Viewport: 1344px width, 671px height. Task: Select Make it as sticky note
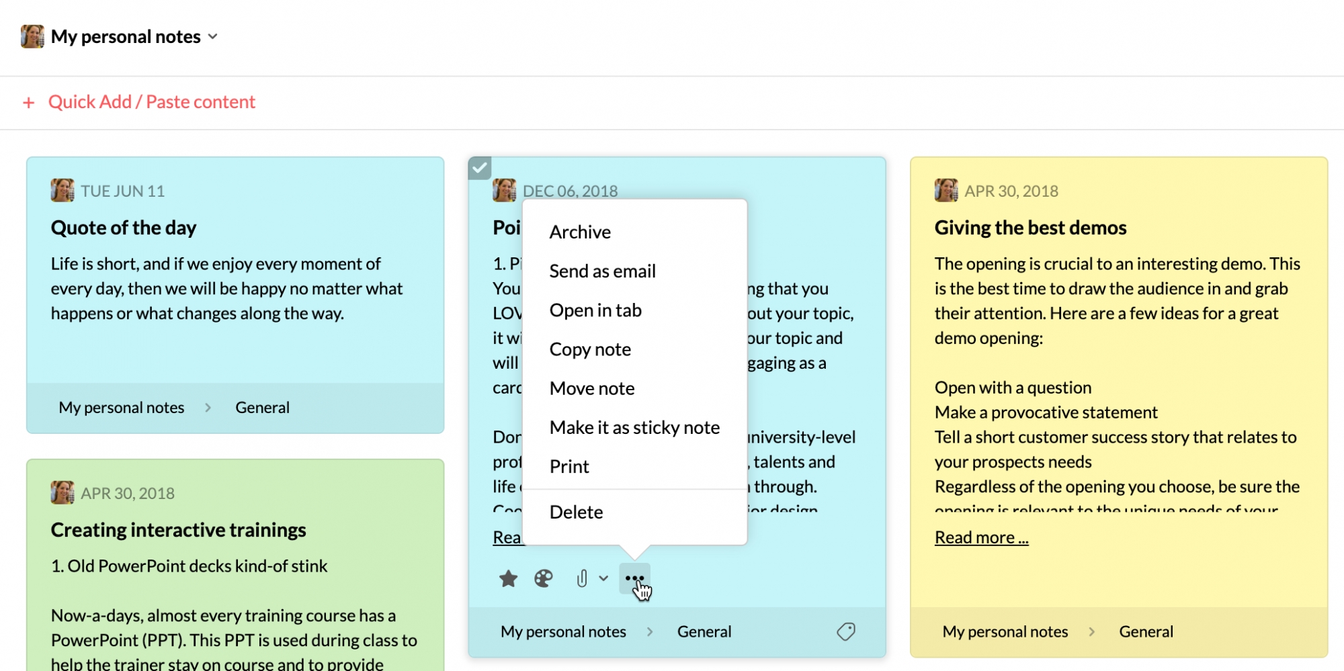pos(634,428)
